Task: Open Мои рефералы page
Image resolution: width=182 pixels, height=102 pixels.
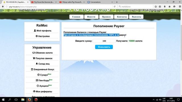Action: coord(42,92)
